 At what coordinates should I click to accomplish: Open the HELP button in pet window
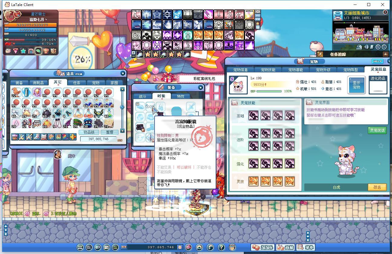pyautogui.click(x=377, y=61)
